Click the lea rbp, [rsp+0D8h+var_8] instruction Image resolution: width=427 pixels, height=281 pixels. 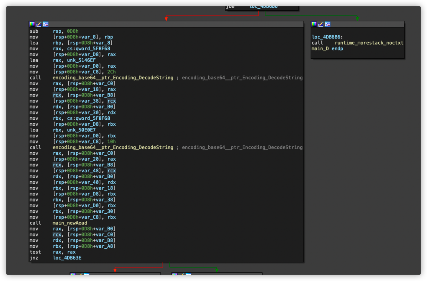tap(71, 43)
